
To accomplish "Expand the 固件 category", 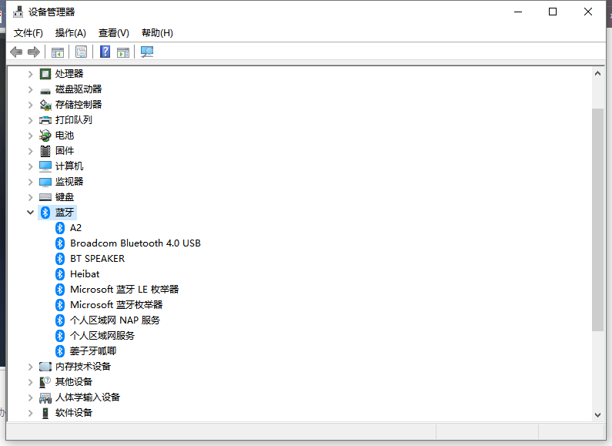I will coord(31,151).
